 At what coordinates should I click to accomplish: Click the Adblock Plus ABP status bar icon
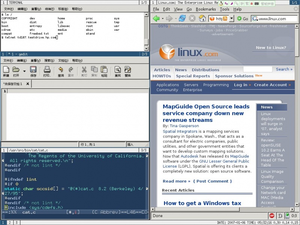point(271,216)
